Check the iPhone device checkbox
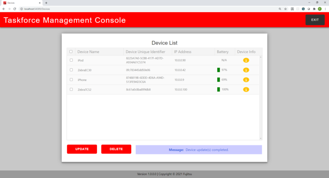Viewport: 329px width, 178px height. (72, 80)
